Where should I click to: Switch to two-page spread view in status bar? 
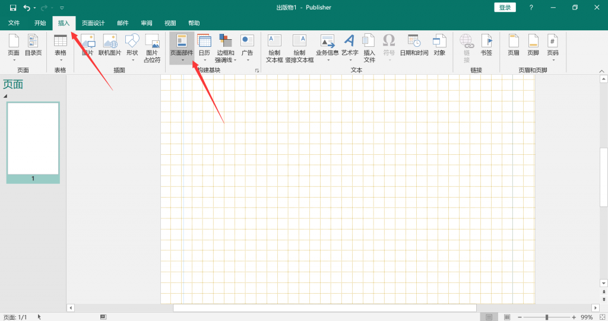pyautogui.click(x=507, y=317)
